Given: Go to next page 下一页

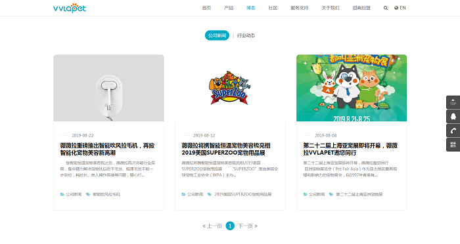Looking at the screenshot, I should point(248,226).
